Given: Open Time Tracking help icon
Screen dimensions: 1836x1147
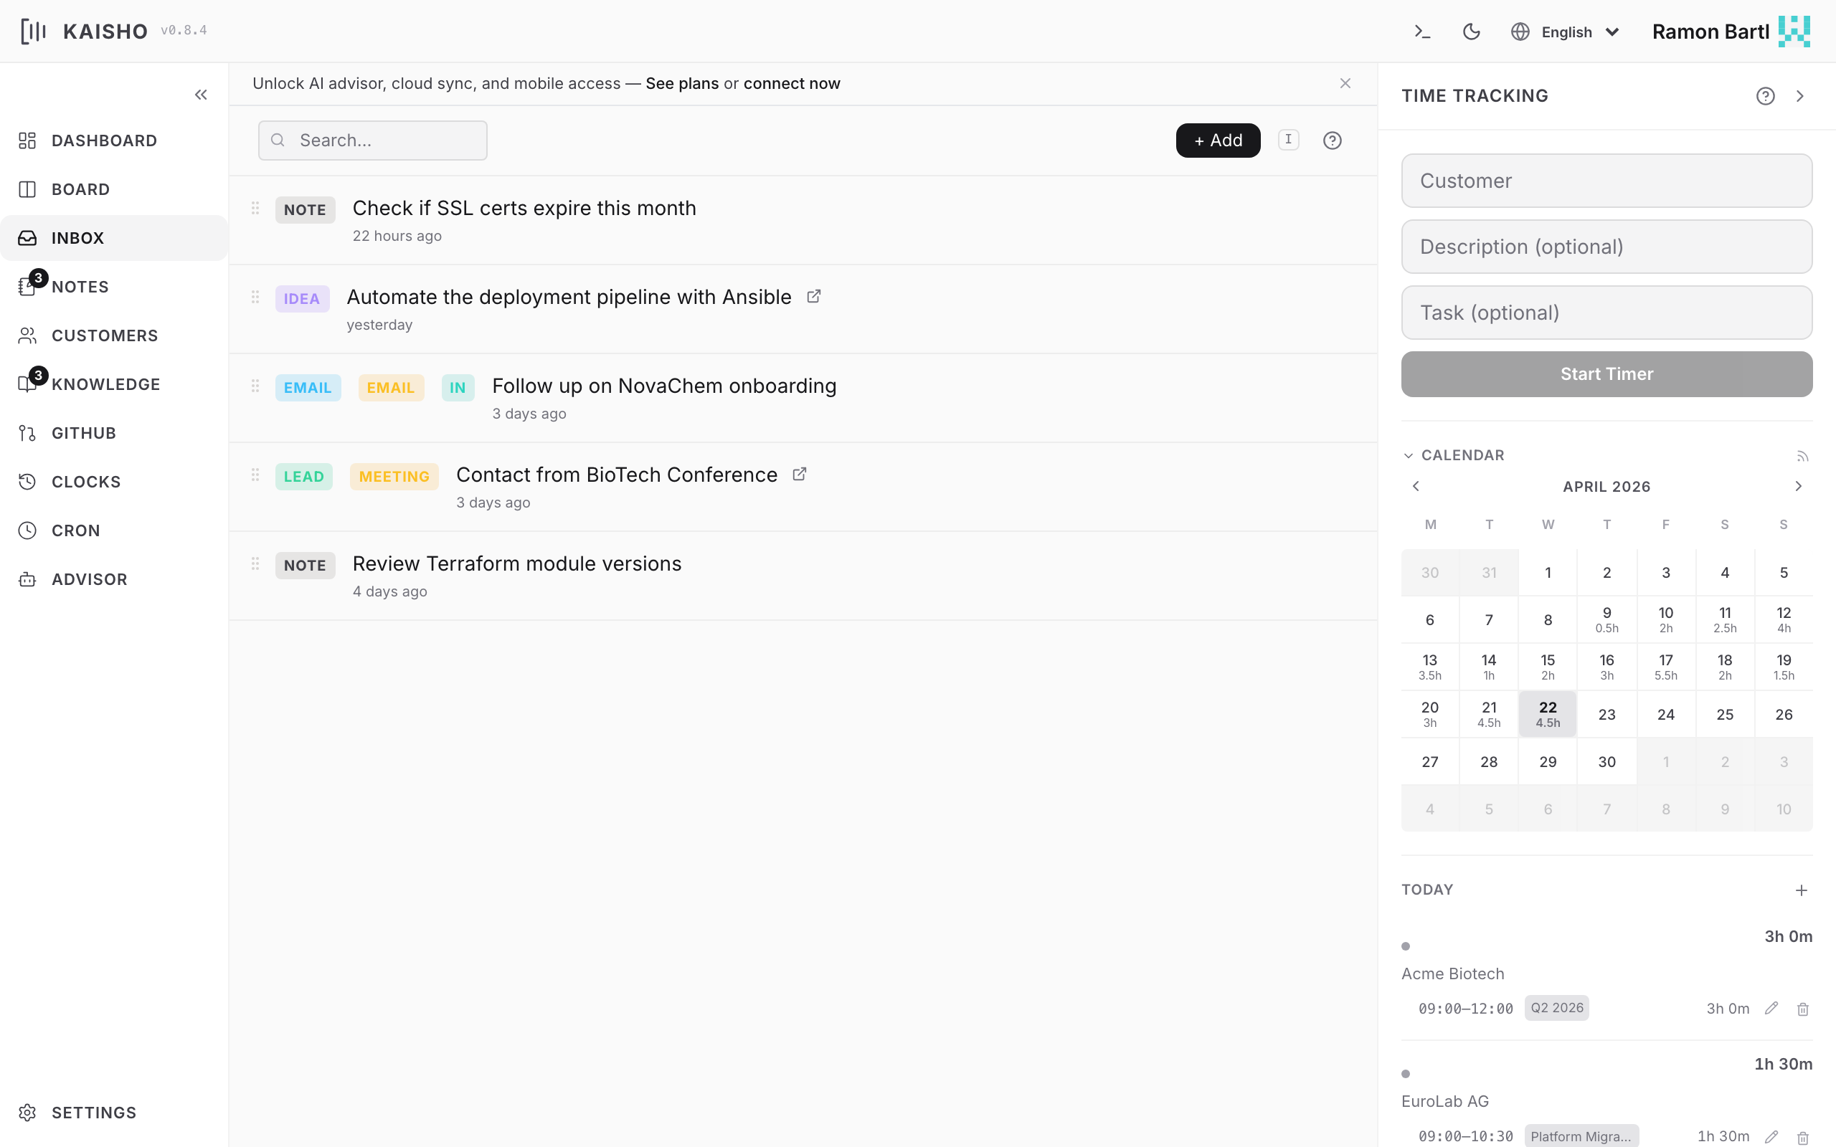Looking at the screenshot, I should [x=1765, y=96].
